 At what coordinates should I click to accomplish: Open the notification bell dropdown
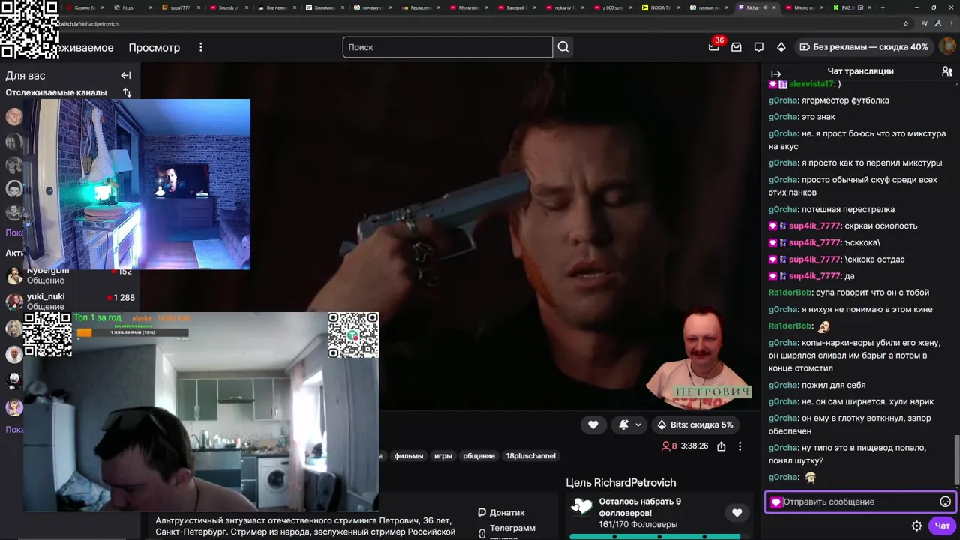628,424
